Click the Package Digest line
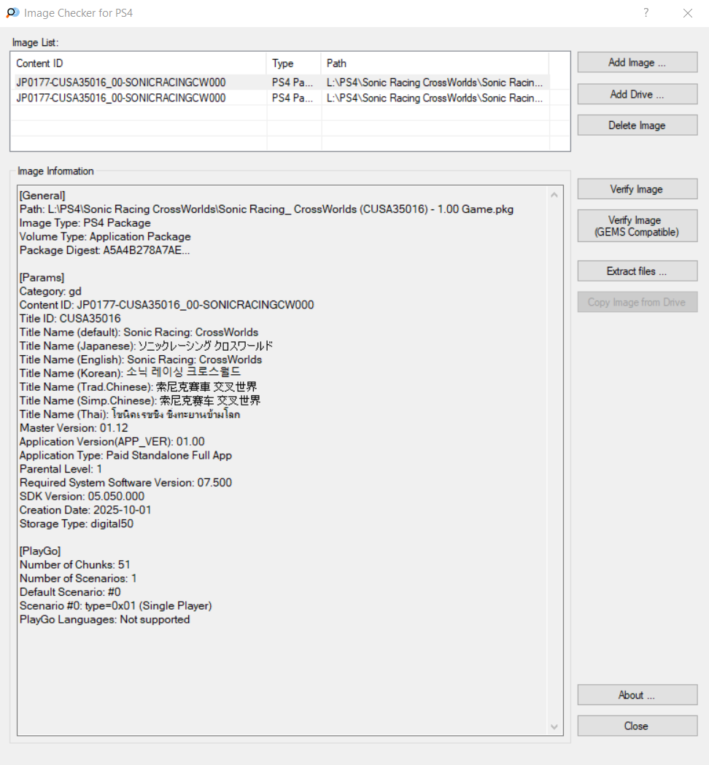The width and height of the screenshot is (709, 765). tap(104, 250)
